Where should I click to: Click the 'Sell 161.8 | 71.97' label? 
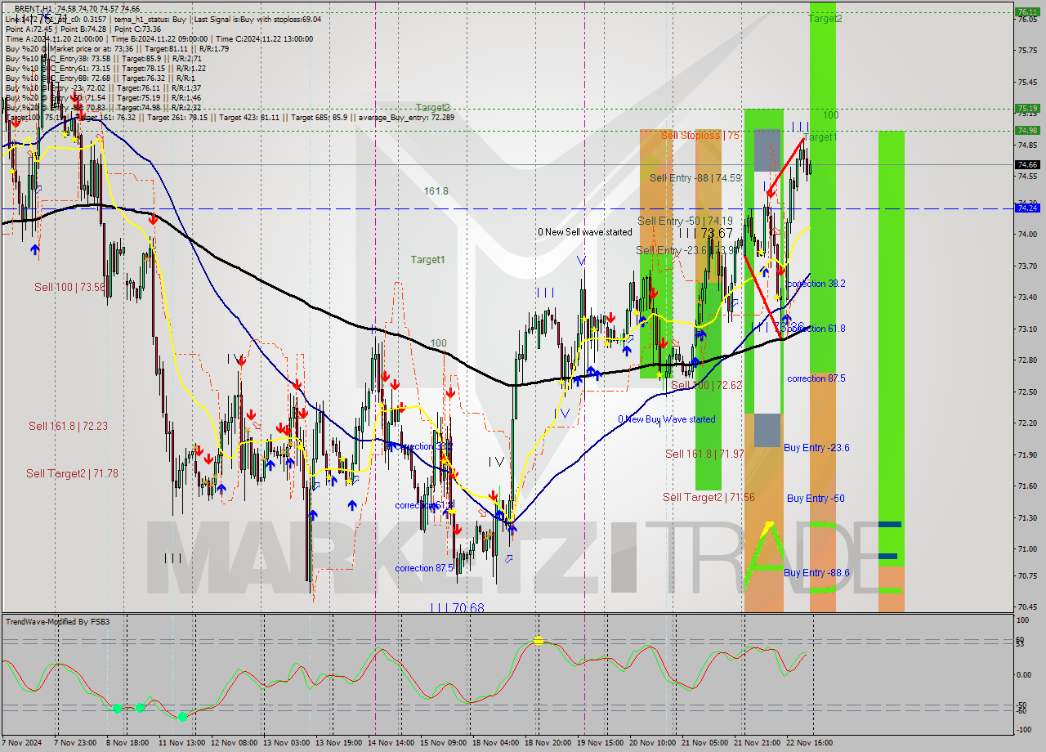[x=704, y=454]
